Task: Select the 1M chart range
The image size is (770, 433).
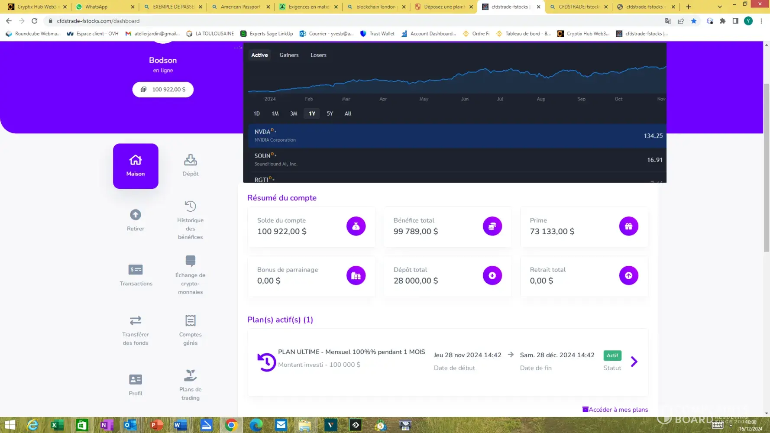Action: [x=275, y=113]
